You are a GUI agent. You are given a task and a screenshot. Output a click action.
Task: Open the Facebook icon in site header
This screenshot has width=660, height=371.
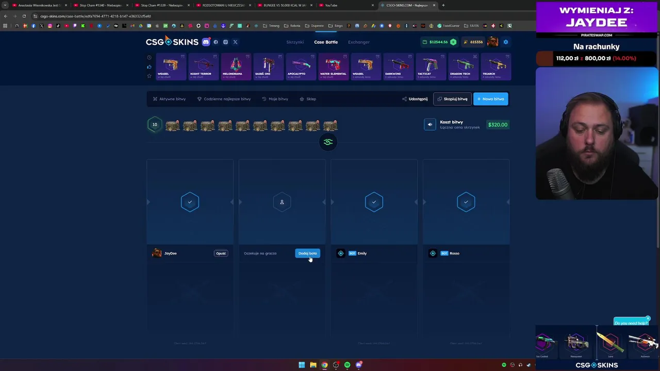[x=216, y=42]
